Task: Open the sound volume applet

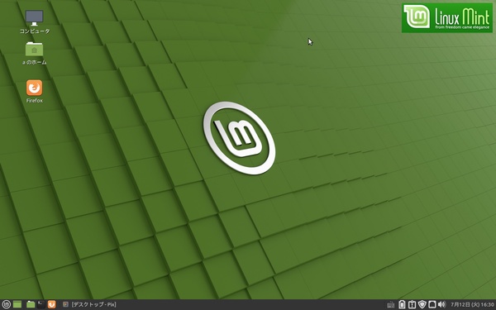Action: click(441, 304)
